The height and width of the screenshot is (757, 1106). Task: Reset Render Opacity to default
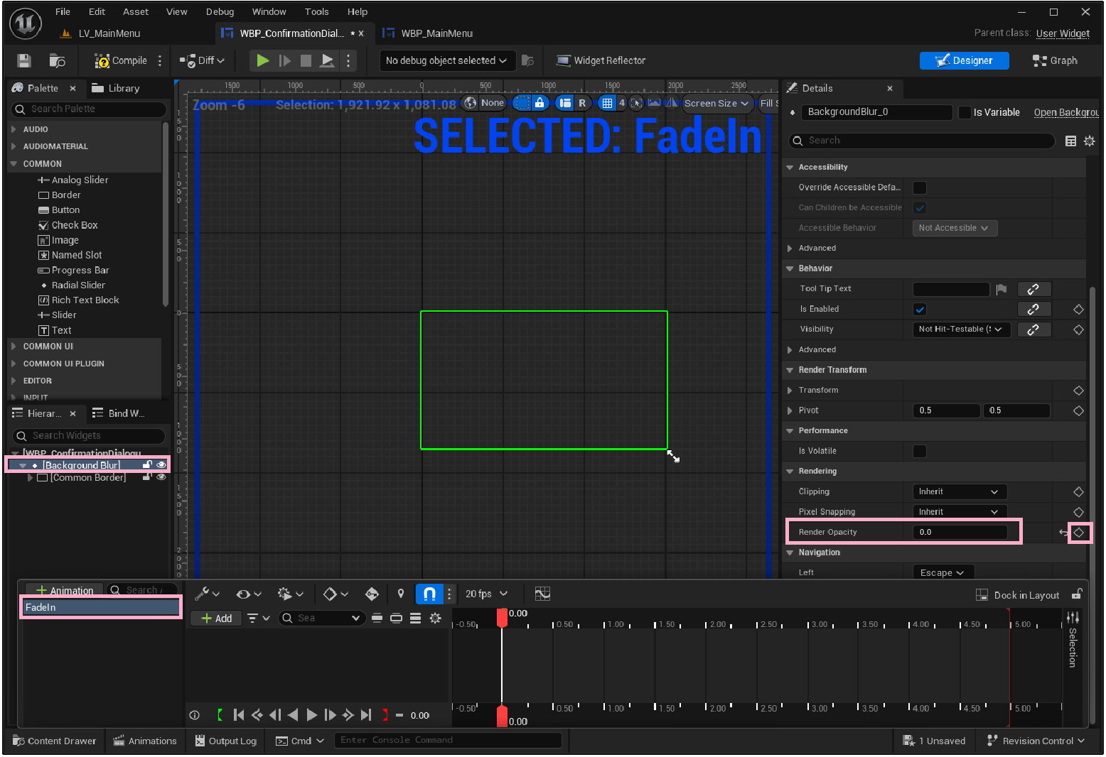1063,533
